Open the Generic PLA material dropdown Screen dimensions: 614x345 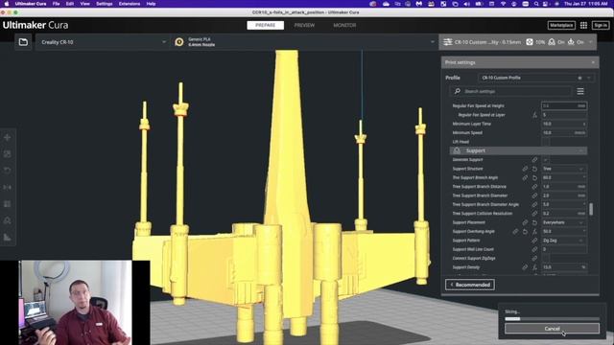[304, 42]
